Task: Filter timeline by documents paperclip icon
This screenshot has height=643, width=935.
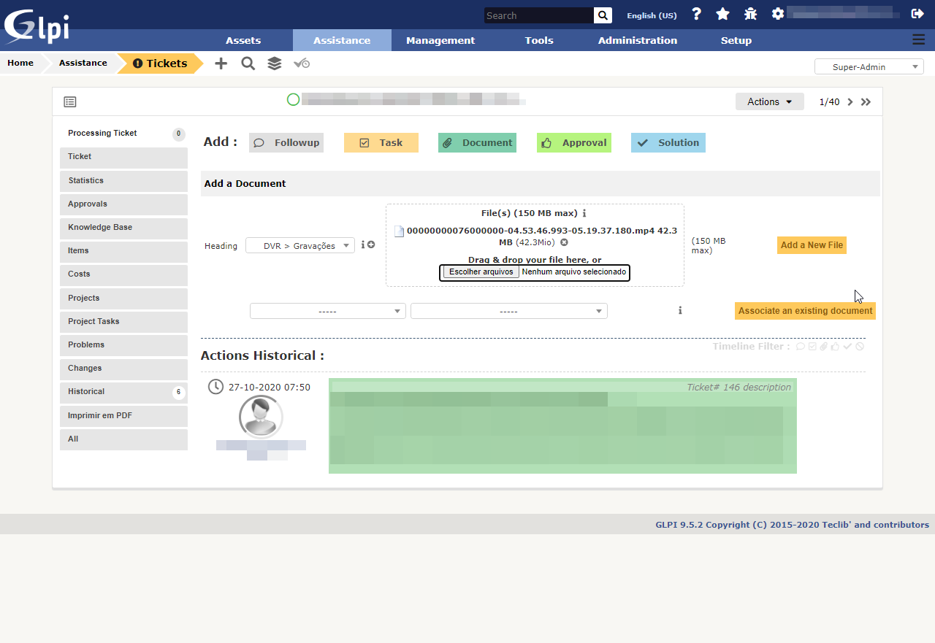Action: (823, 346)
